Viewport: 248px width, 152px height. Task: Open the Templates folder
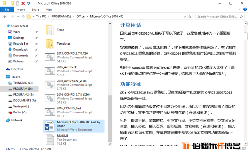63,43
